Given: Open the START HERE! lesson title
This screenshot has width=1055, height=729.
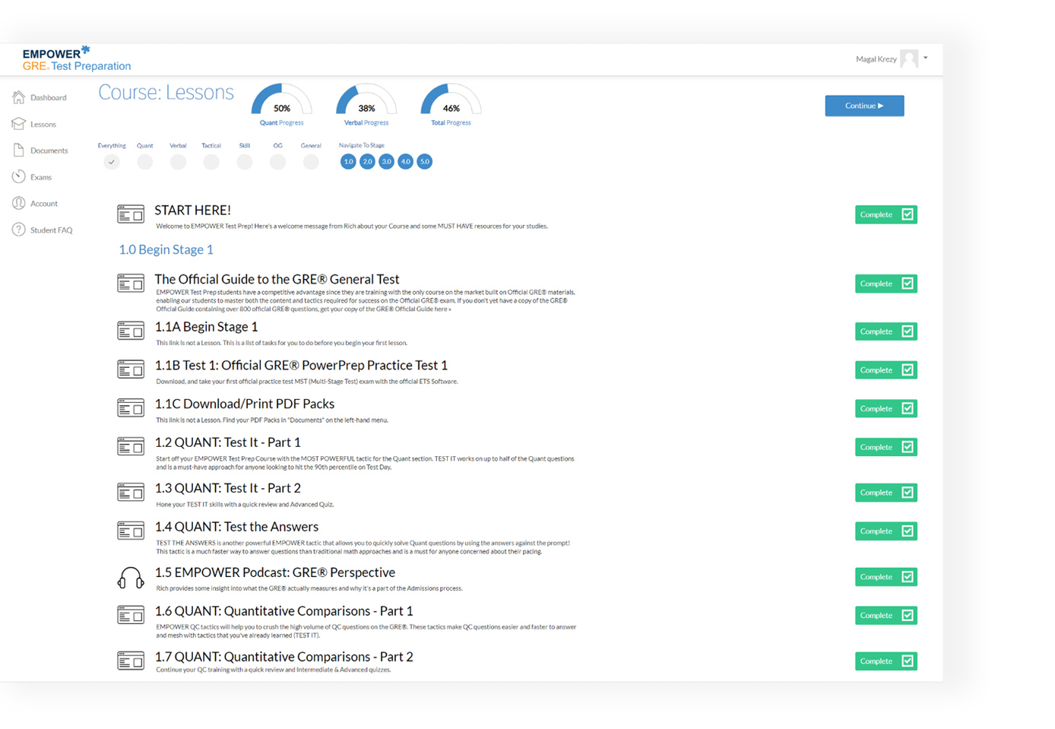Looking at the screenshot, I should click(x=193, y=210).
